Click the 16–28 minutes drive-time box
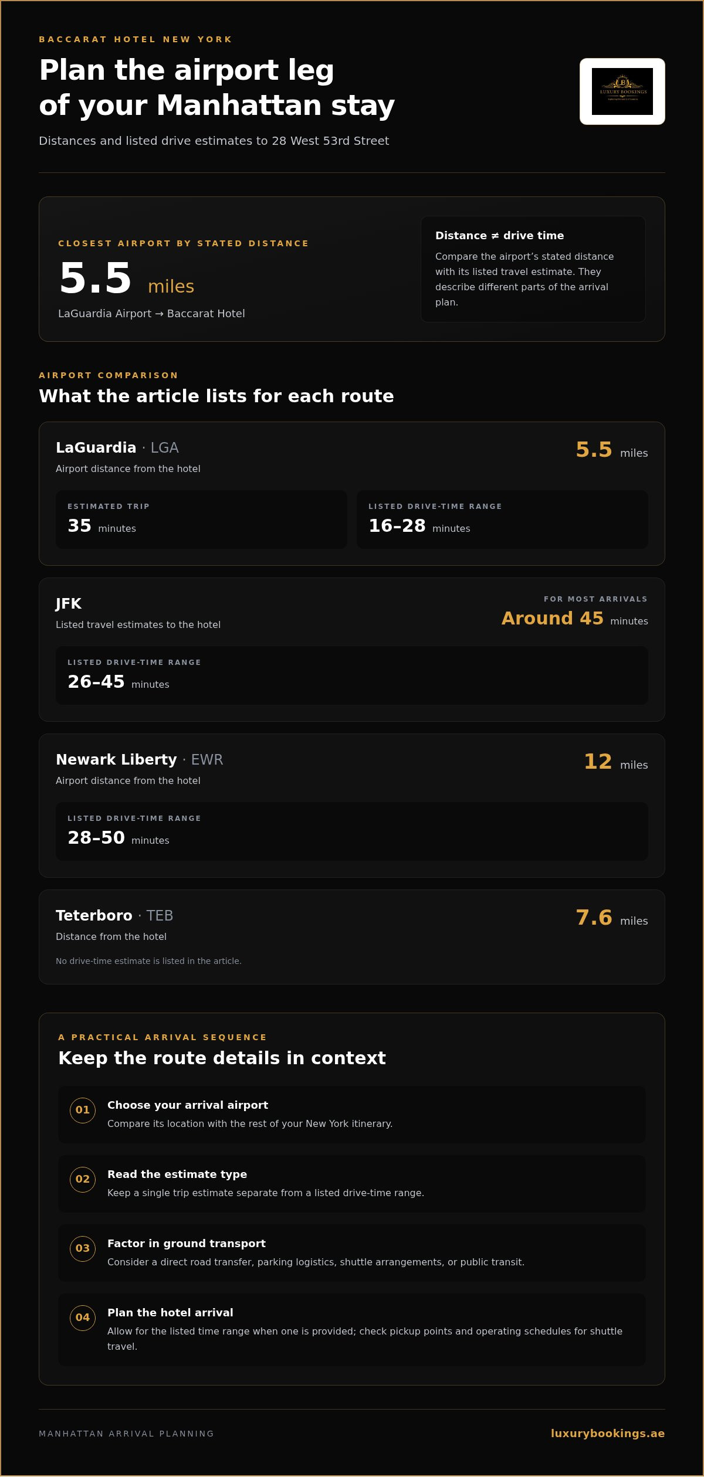Screen dimensions: 704x1477 (x=502, y=520)
